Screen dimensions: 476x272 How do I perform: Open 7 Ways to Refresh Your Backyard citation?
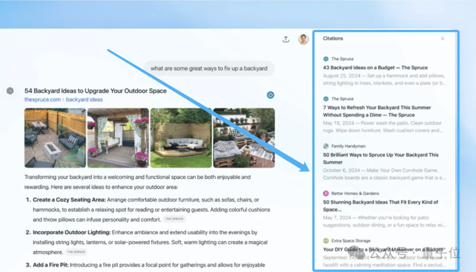[x=377, y=111]
